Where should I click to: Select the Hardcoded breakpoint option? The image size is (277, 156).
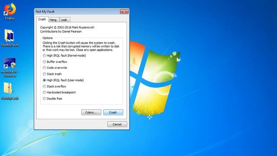(x=59, y=92)
